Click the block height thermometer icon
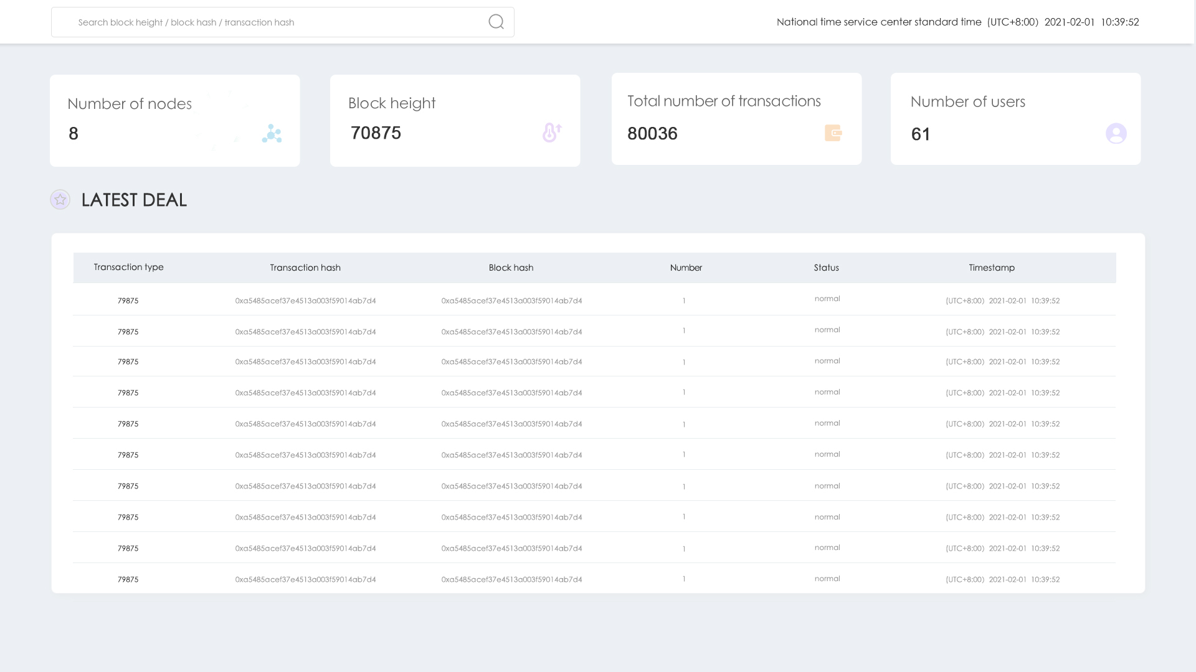The image size is (1196, 672). (x=552, y=132)
